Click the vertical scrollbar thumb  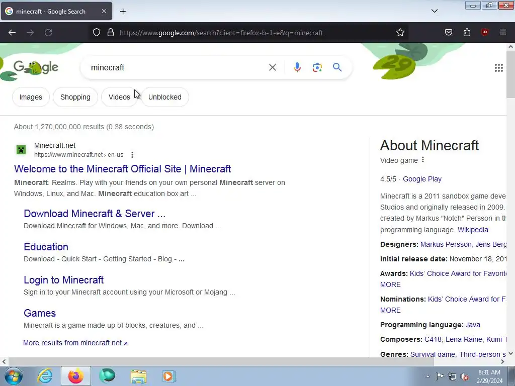click(x=510, y=74)
